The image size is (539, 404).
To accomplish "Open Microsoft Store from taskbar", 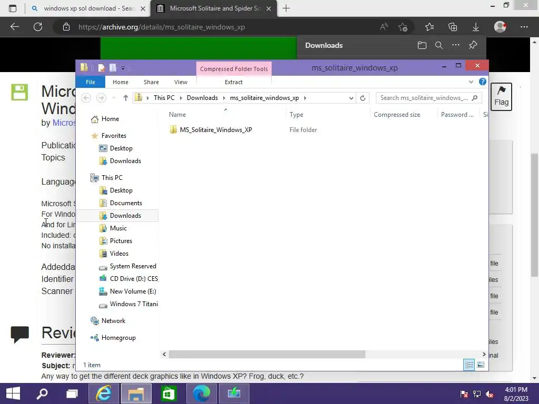I will (168, 393).
